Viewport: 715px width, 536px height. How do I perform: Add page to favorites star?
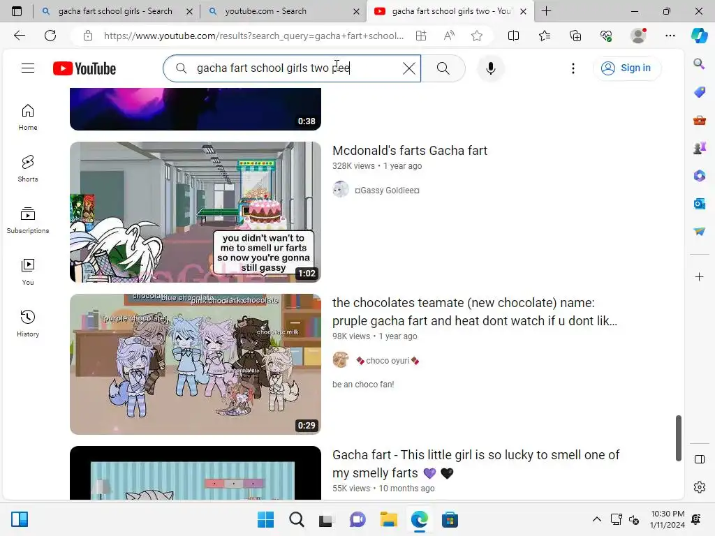click(x=477, y=36)
